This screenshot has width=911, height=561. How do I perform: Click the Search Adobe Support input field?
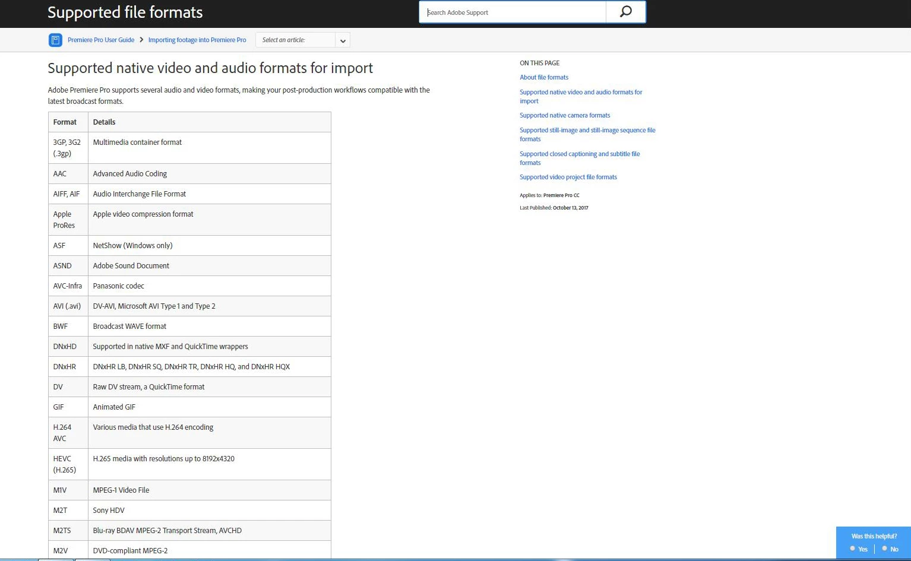coord(513,12)
